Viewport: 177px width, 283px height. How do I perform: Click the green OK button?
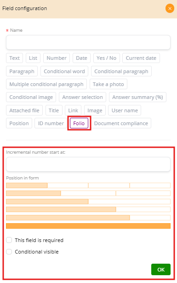161,270
